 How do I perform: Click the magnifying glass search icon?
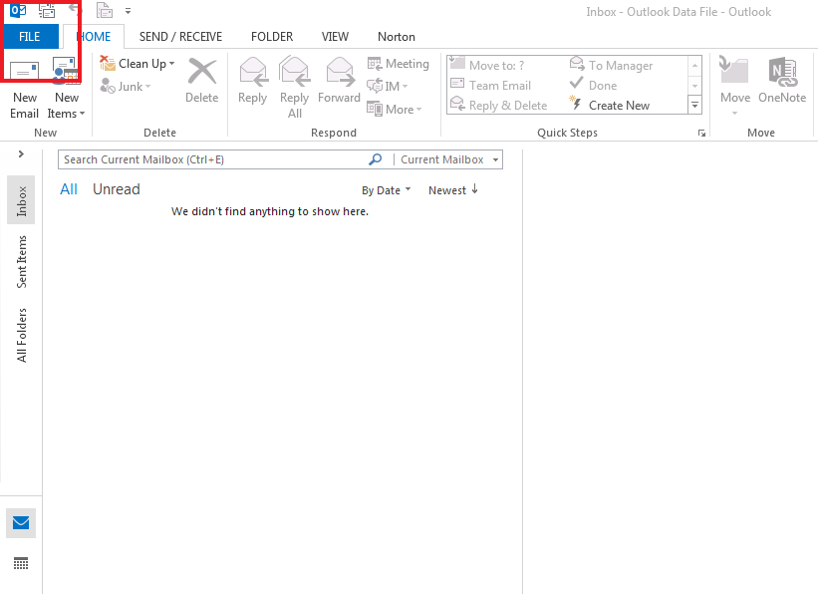[x=375, y=159]
